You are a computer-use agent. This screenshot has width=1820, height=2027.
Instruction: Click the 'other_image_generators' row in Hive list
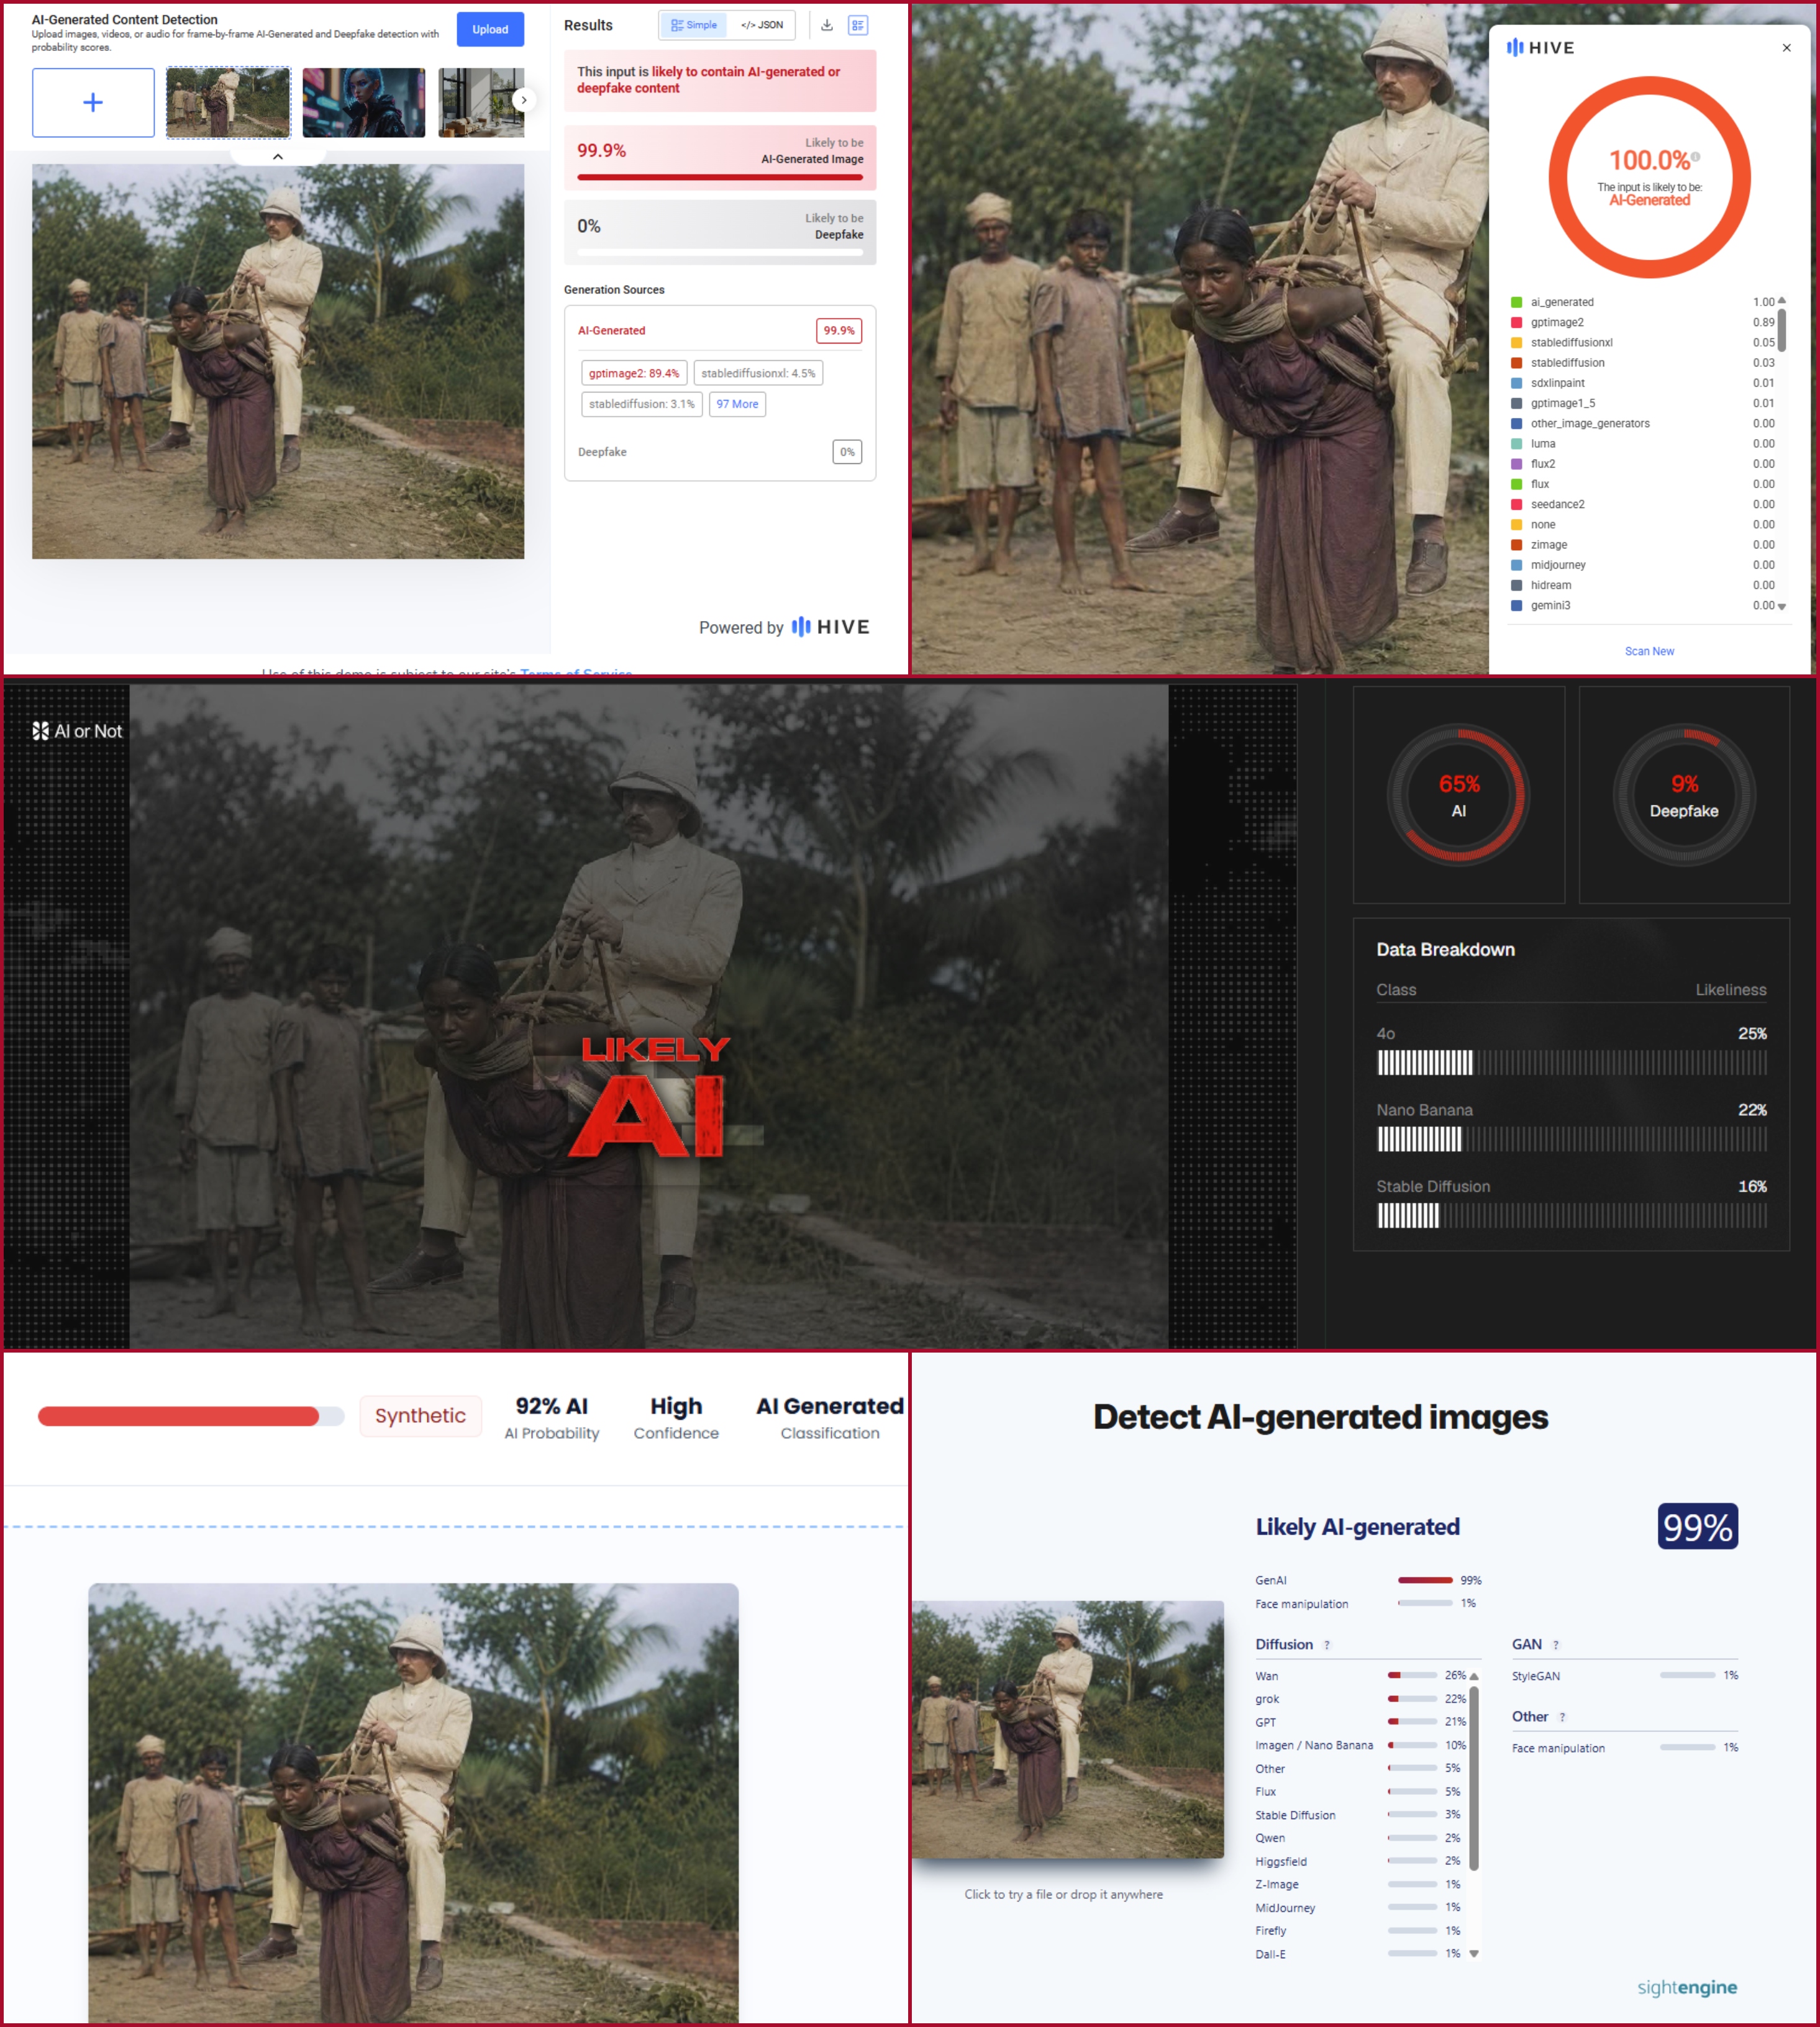(1642, 424)
